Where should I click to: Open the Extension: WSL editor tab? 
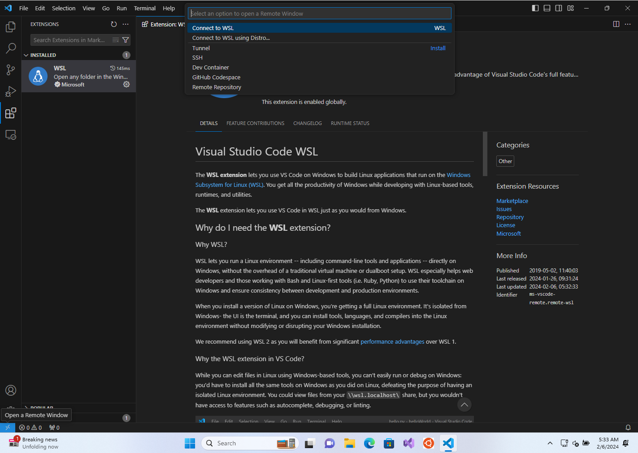163,24
